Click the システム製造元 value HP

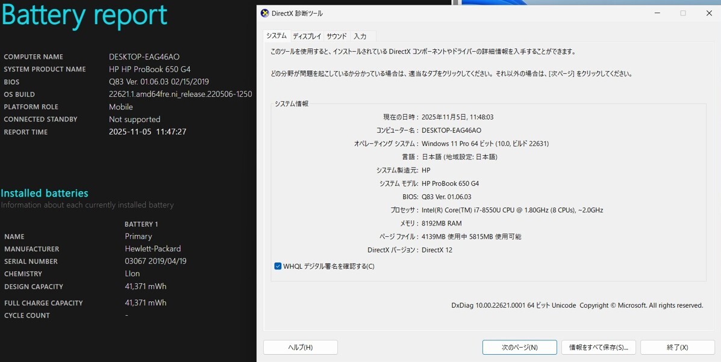pyautogui.click(x=426, y=170)
